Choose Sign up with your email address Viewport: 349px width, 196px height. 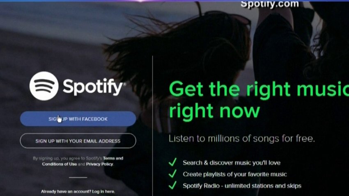tap(78, 141)
